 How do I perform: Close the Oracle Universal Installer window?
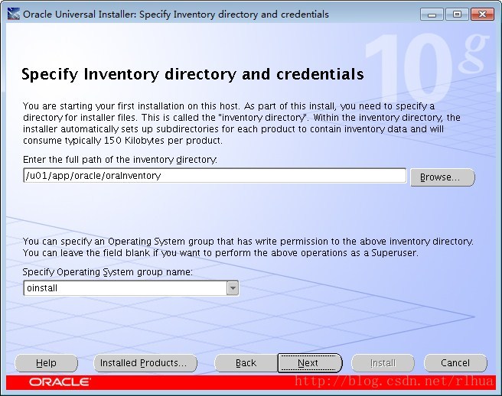click(x=482, y=15)
